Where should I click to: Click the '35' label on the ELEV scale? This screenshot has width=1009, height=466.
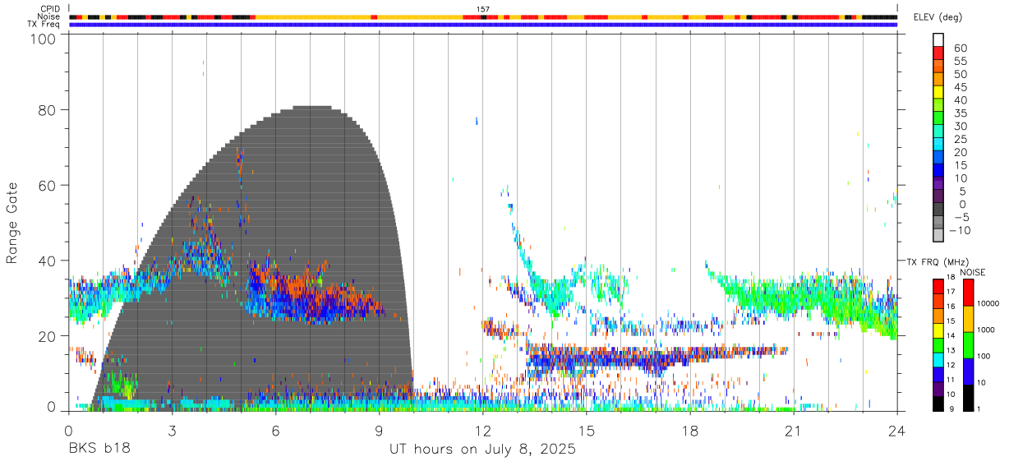959,113
